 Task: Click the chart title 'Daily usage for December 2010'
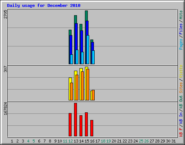click(44, 5)
